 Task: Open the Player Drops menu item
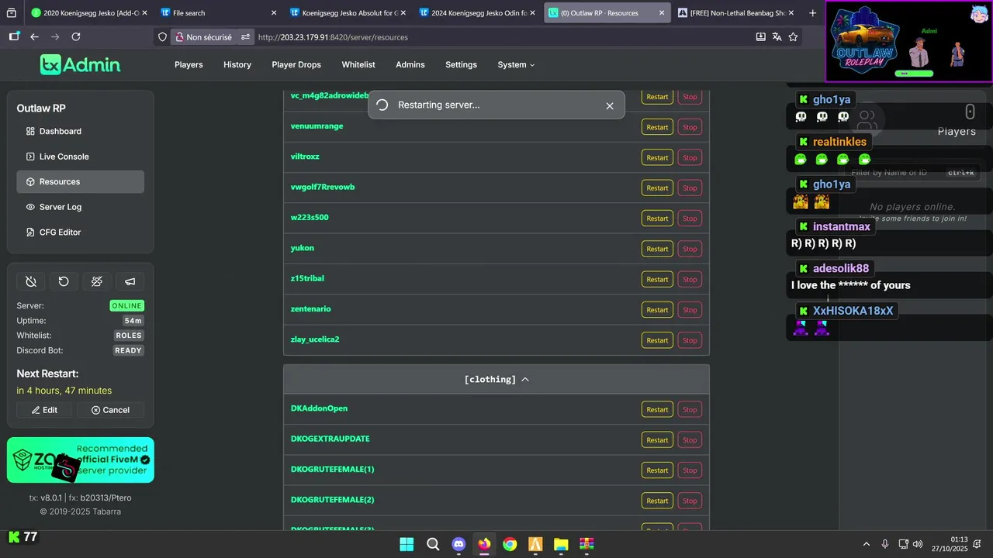click(296, 64)
